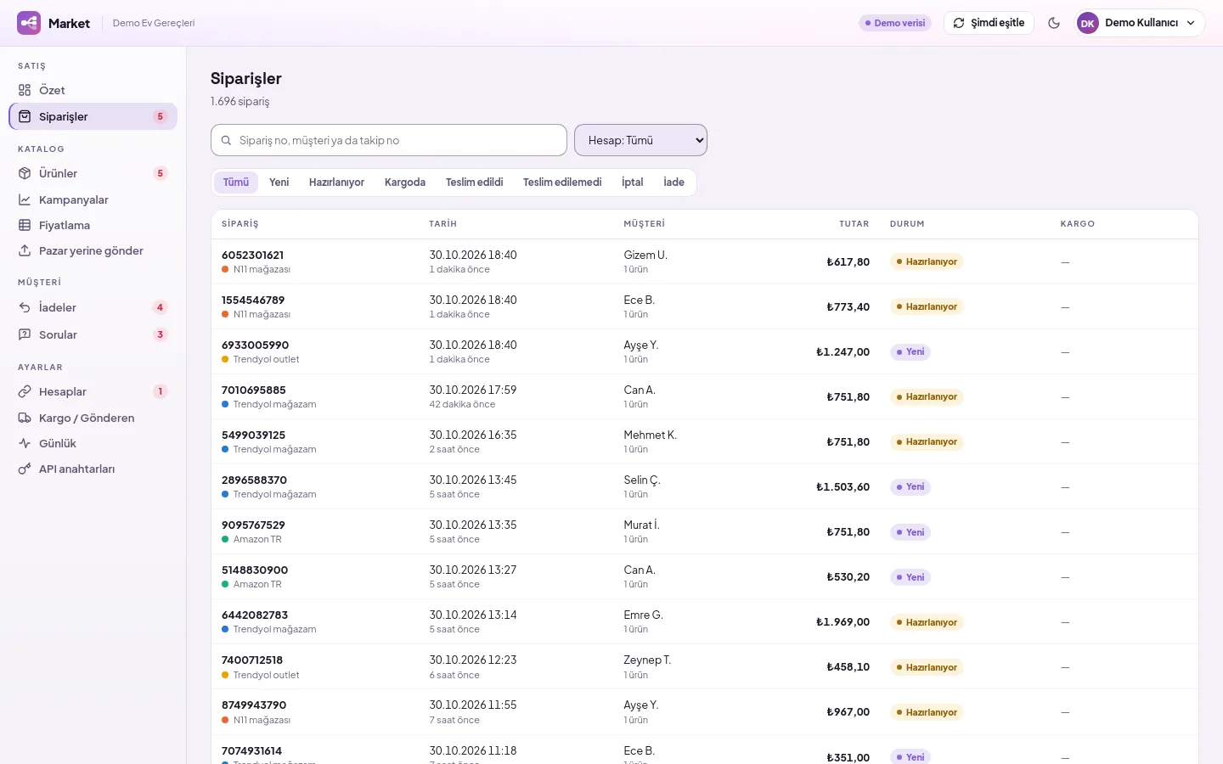The image size is (1223, 764).
Task: Click Ürünler box icon in sidebar
Action: tap(25, 173)
